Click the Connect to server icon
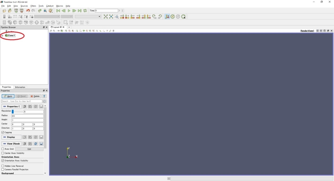The width and height of the screenshot is (334, 181). click(16, 11)
